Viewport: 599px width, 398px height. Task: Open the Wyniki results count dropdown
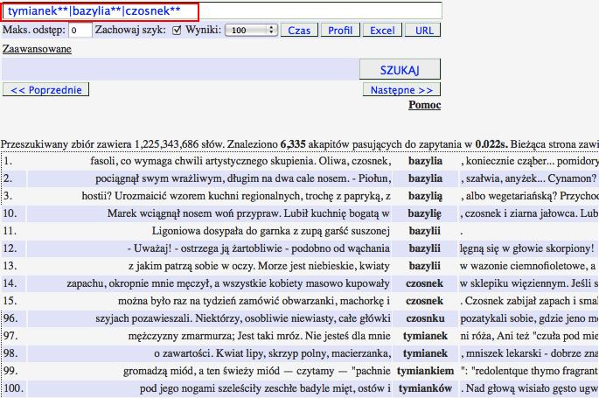click(251, 30)
